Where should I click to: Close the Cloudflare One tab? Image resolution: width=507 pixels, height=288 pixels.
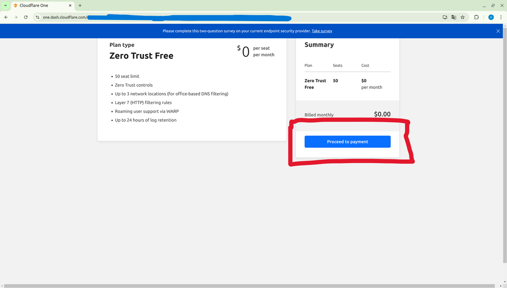tap(70, 5)
